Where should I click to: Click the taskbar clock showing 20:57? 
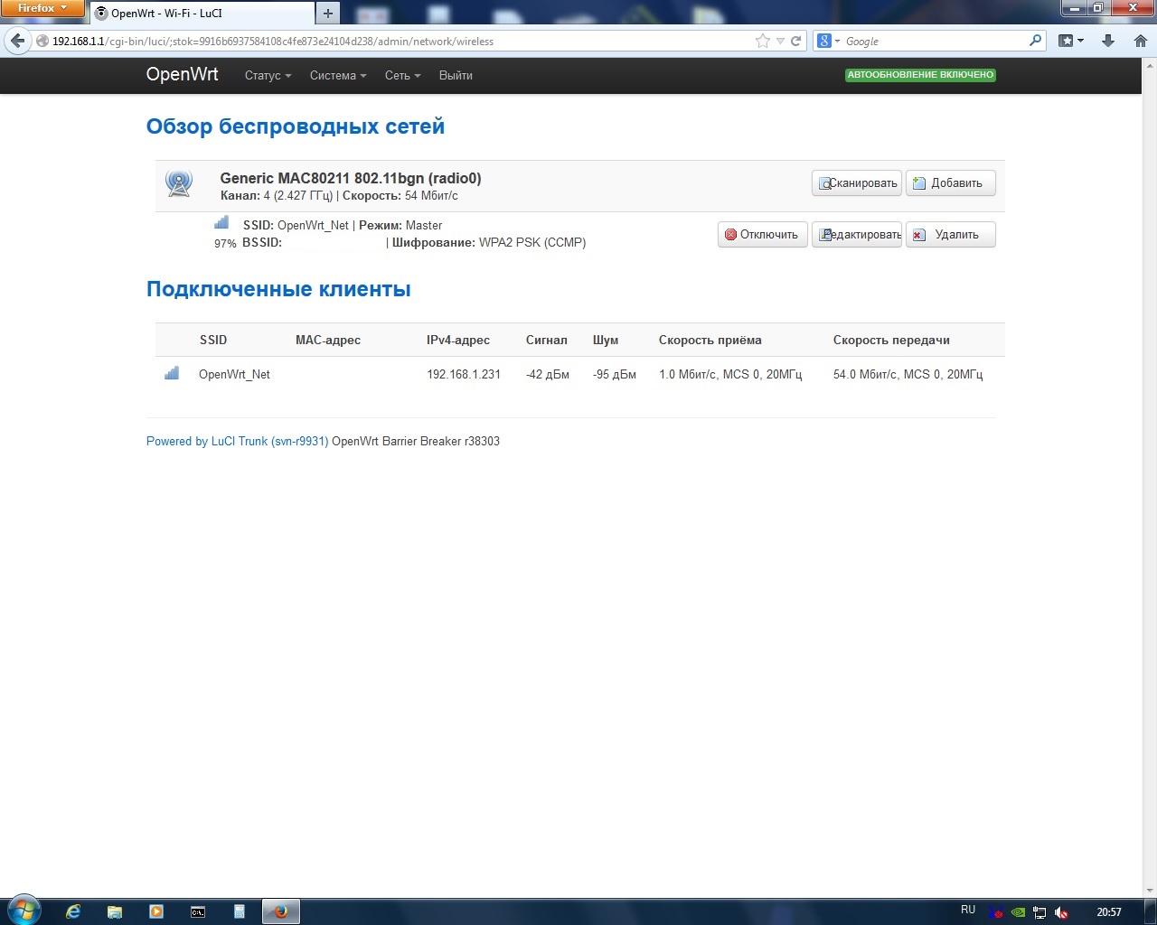click(x=1109, y=912)
